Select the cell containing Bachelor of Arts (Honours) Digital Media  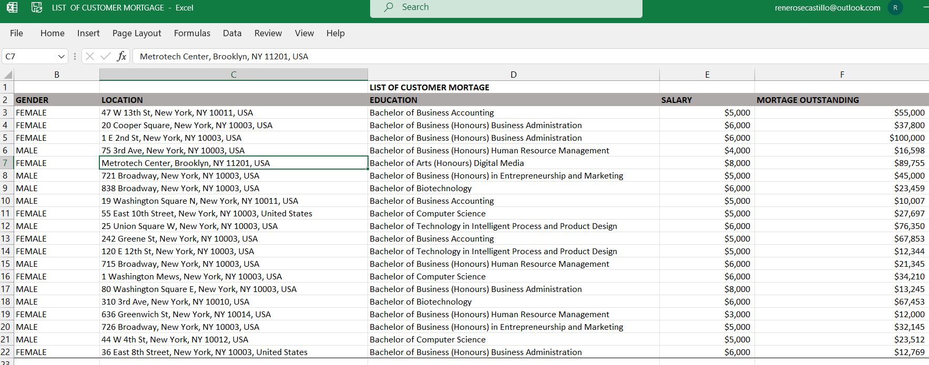click(513, 163)
